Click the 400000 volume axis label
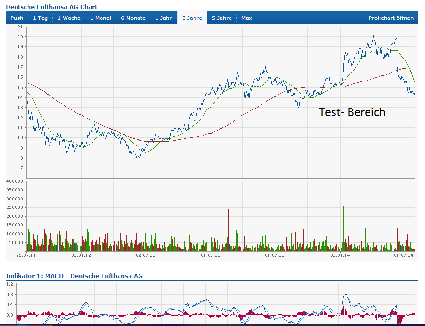Viewport: 425px width, 326px height. pyautogui.click(x=15, y=181)
